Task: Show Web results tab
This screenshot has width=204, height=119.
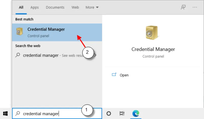Action: (x=75, y=7)
